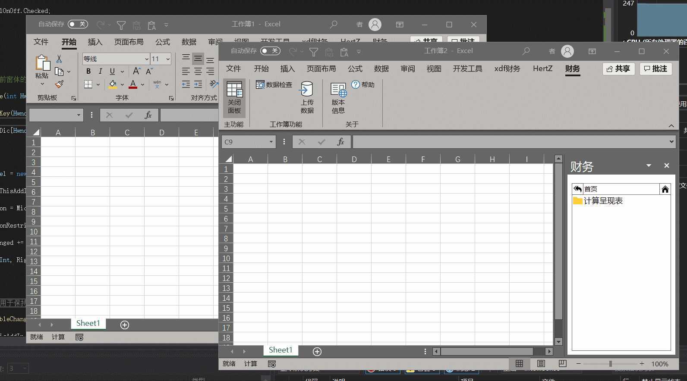Click 共享 button in 工作簿2
The width and height of the screenshot is (687, 381).
tap(618, 69)
